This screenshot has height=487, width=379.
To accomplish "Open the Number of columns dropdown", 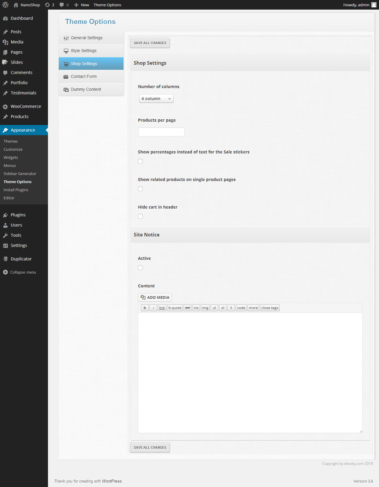I will [156, 99].
